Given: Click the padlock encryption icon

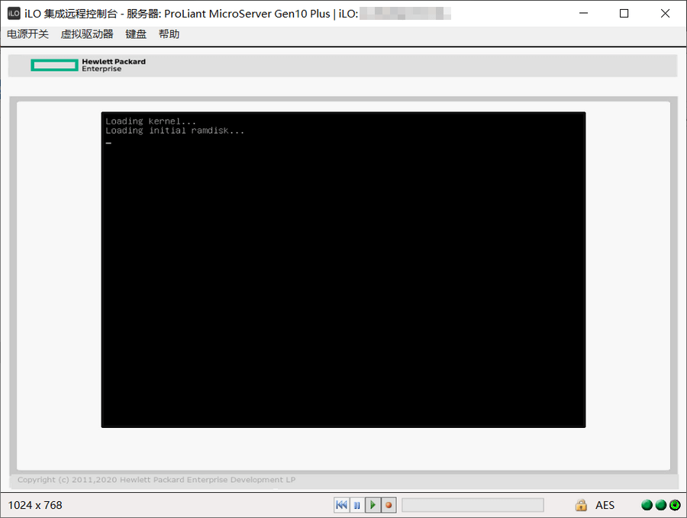Looking at the screenshot, I should (x=581, y=505).
